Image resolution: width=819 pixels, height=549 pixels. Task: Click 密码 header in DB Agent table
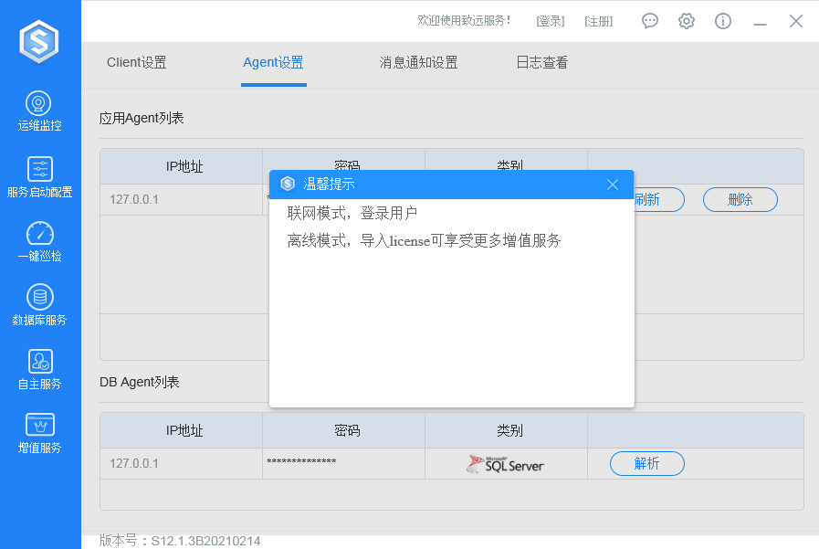click(347, 430)
